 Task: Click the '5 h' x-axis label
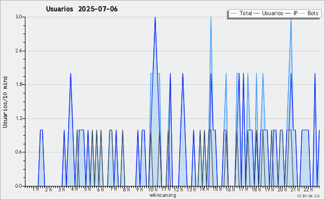87,189
